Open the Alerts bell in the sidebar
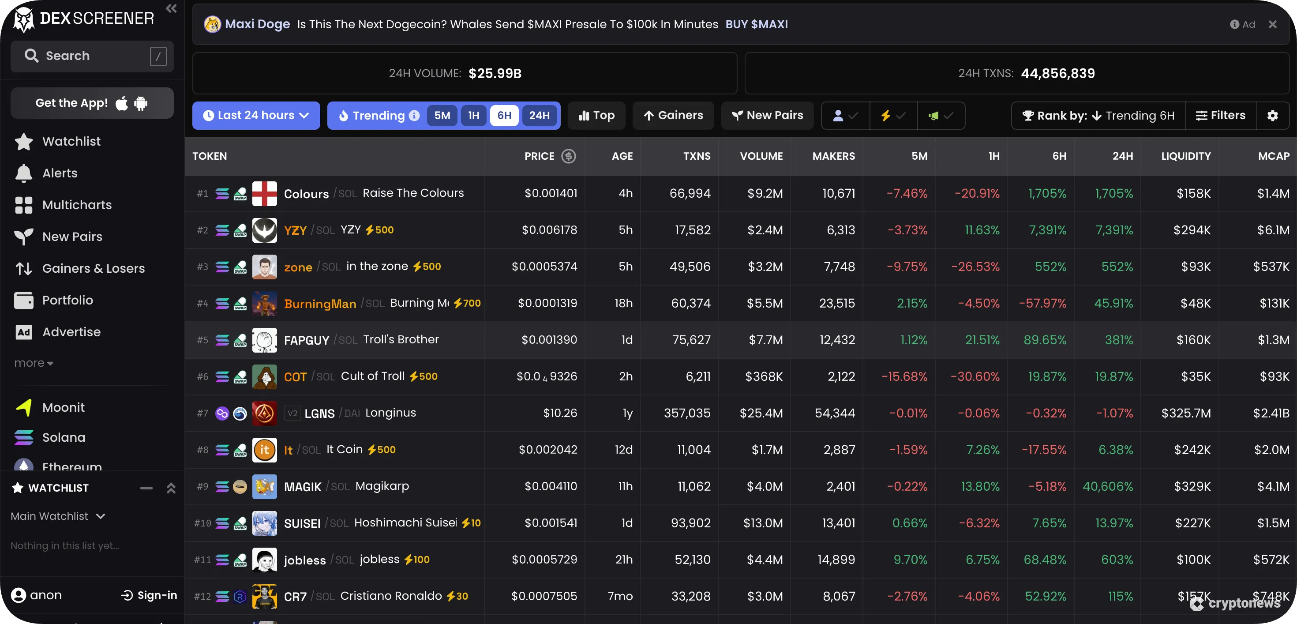The height and width of the screenshot is (624, 1297). (23, 173)
